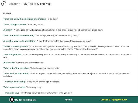This screenshot has height=103, width=138.
Task: Pause audio with the pause button
Action: click(12, 100)
